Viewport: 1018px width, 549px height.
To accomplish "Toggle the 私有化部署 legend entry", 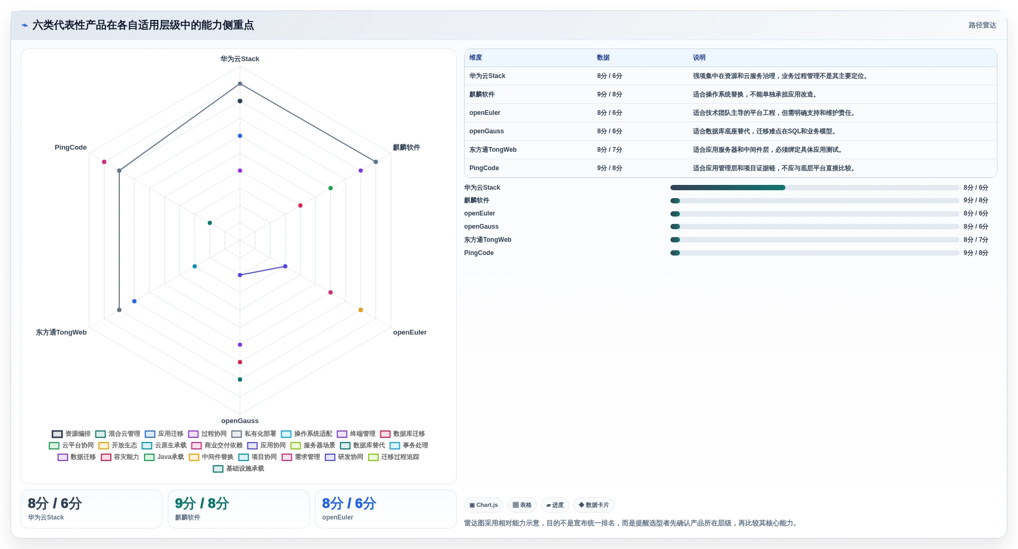I will coord(254,434).
